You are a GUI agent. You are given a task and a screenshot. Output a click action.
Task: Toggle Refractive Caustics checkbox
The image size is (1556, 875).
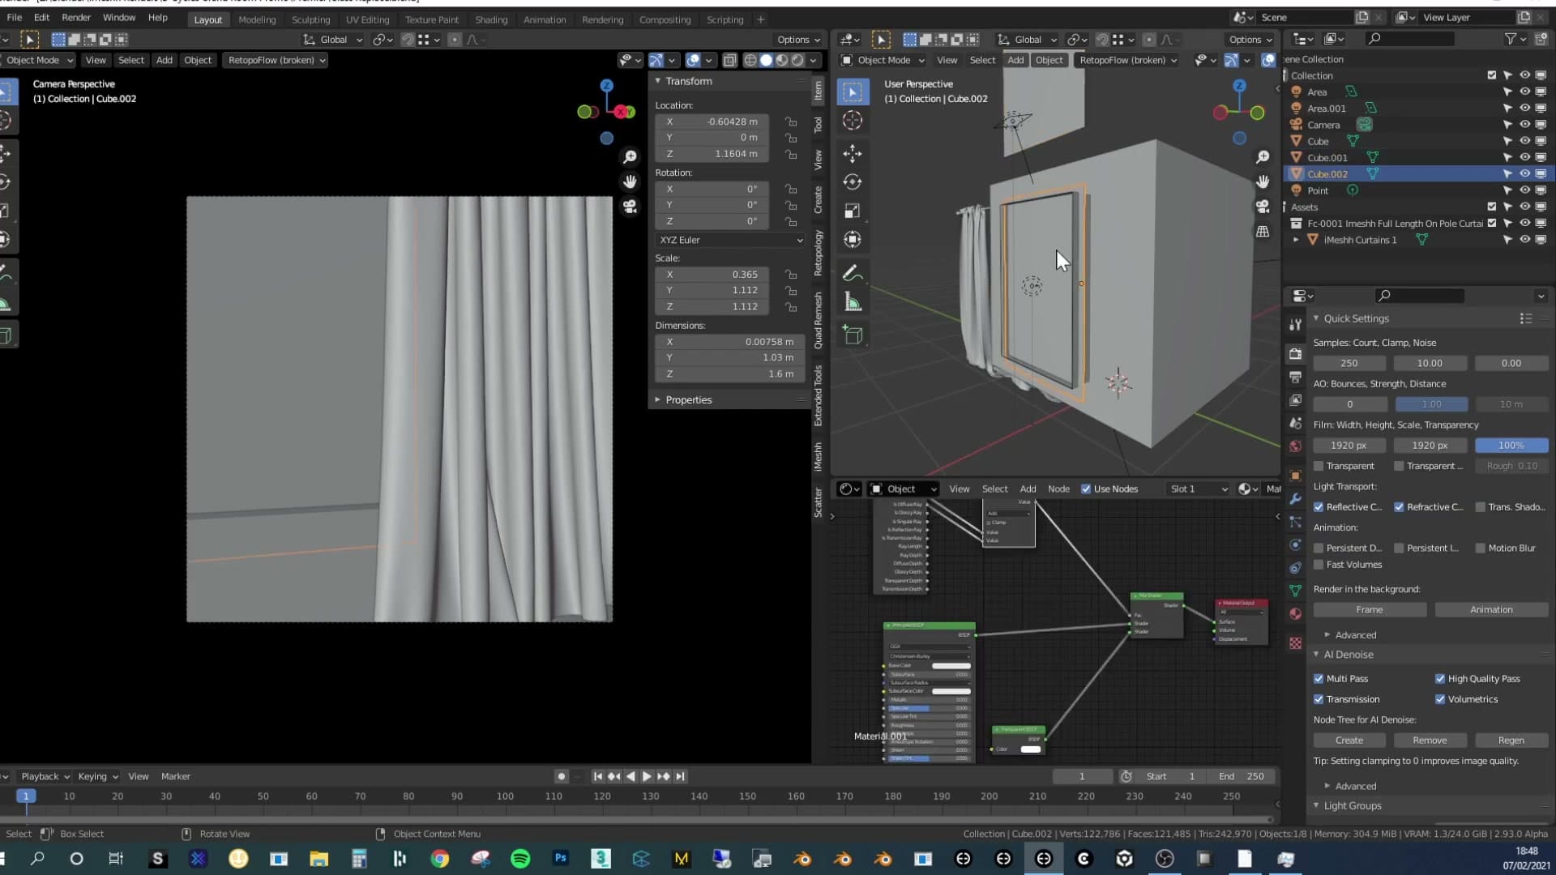click(1399, 507)
